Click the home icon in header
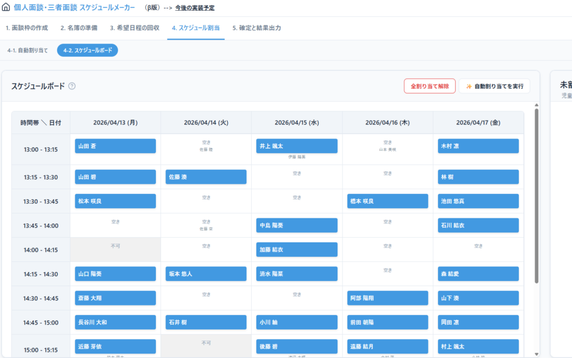This screenshot has width=572, height=358. pyautogui.click(x=6, y=7)
